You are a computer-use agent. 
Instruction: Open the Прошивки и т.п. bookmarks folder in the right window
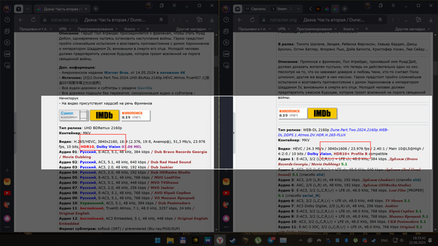pos(255,29)
